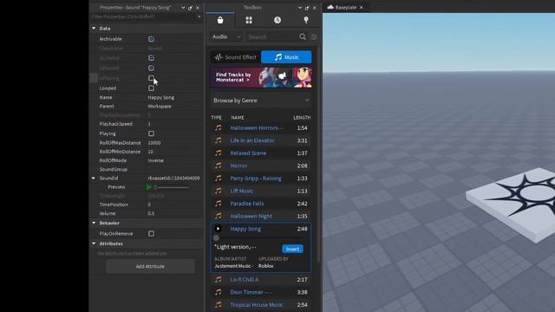This screenshot has width=555, height=312.
Task: Open the Happy Song track link
Action: pos(245,229)
